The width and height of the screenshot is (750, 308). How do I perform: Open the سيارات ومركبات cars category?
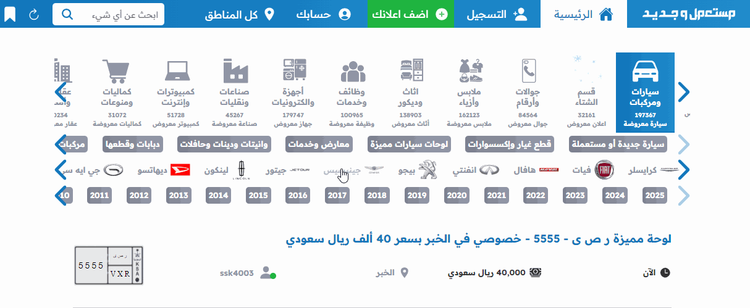click(x=645, y=93)
